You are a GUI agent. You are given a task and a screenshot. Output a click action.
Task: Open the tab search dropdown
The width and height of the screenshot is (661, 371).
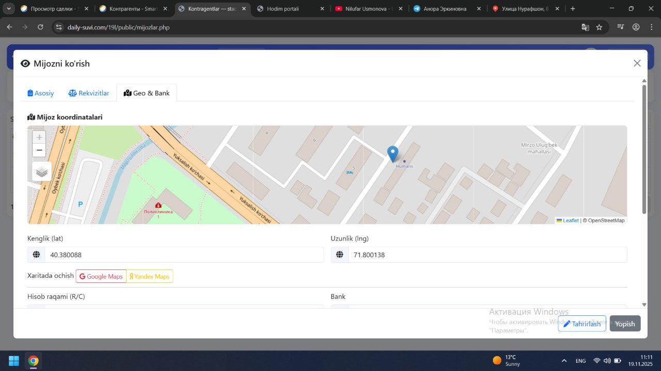(x=9, y=9)
